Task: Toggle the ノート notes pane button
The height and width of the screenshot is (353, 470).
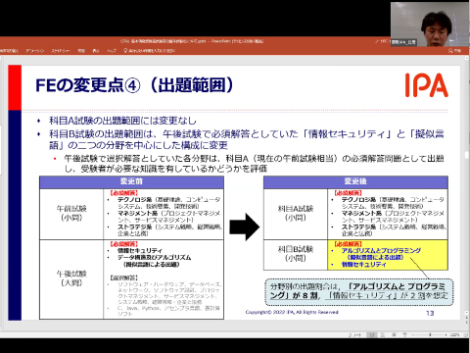Action: (x=355, y=335)
